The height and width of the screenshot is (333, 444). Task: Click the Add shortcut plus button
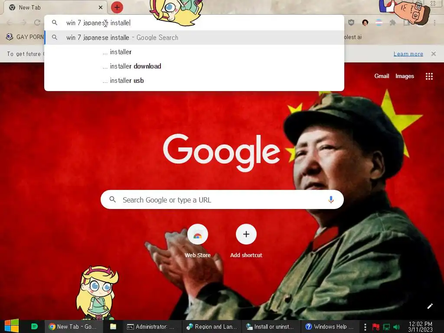(246, 234)
